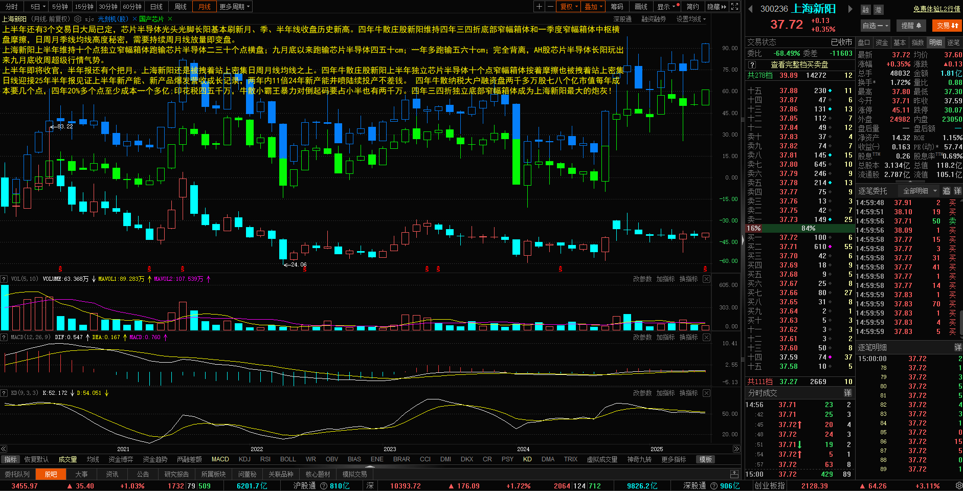Screen dimensions: 963x491
Task: Open detail icon in 分时成交 header
Action: 847,393
